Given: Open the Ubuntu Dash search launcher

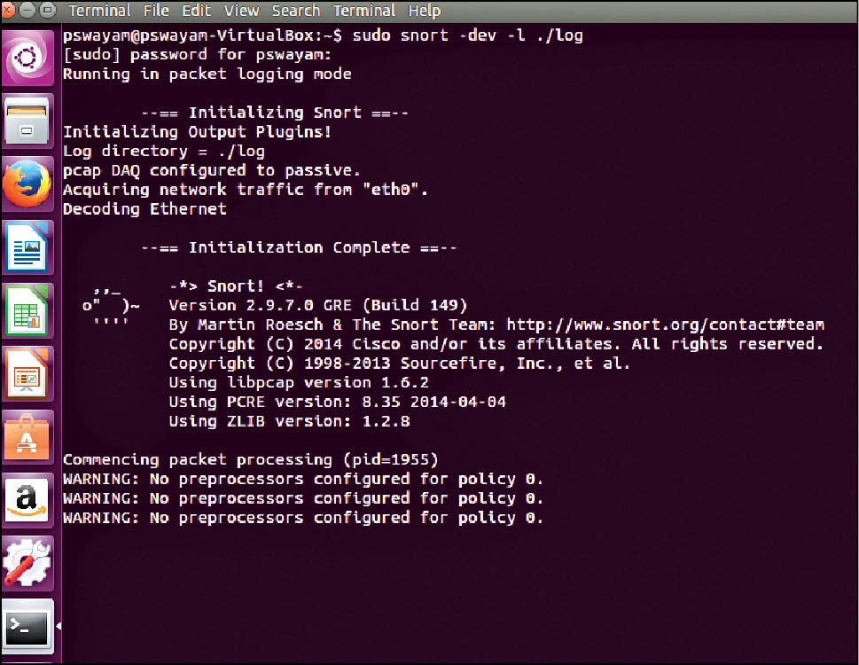Looking at the screenshot, I should pos(30,58).
